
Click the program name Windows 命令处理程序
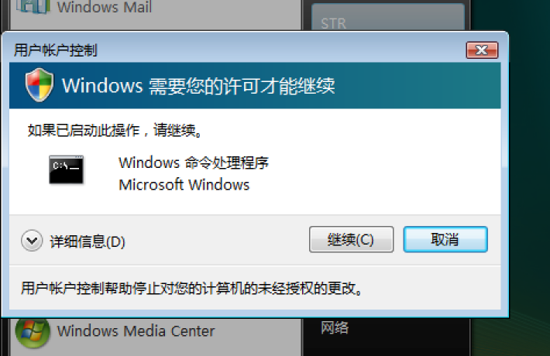(x=194, y=163)
